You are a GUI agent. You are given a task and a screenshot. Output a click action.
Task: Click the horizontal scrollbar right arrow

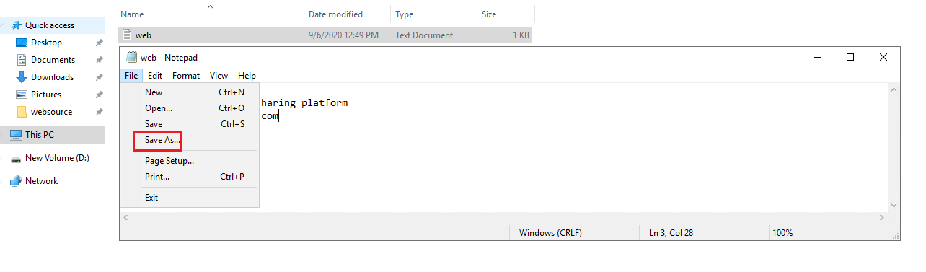click(882, 217)
